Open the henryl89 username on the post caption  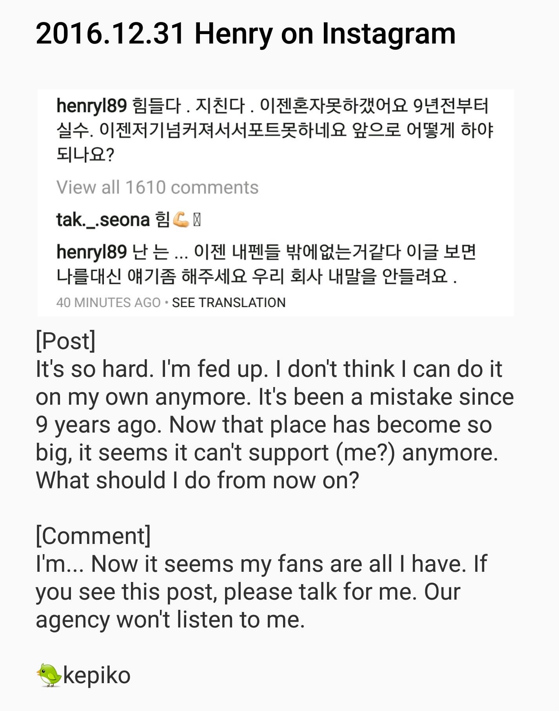[91, 106]
